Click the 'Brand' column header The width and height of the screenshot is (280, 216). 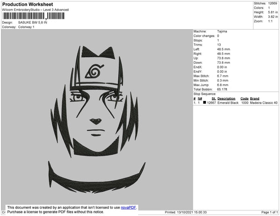point(254,99)
